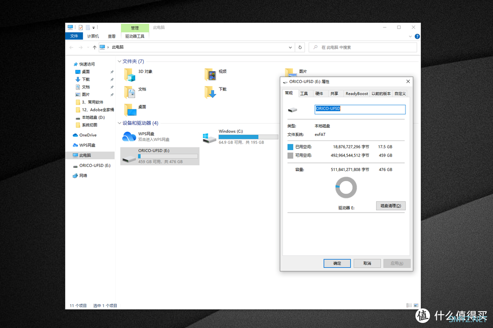Switch to the 硬件 tab in properties
This screenshot has height=328, width=493.
point(319,94)
